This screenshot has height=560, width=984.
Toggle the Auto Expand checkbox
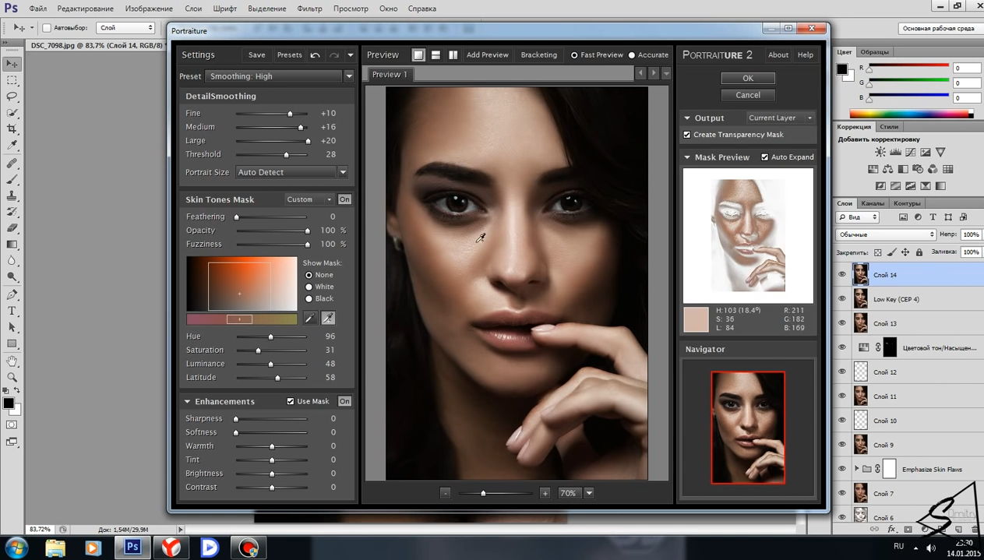tap(764, 157)
